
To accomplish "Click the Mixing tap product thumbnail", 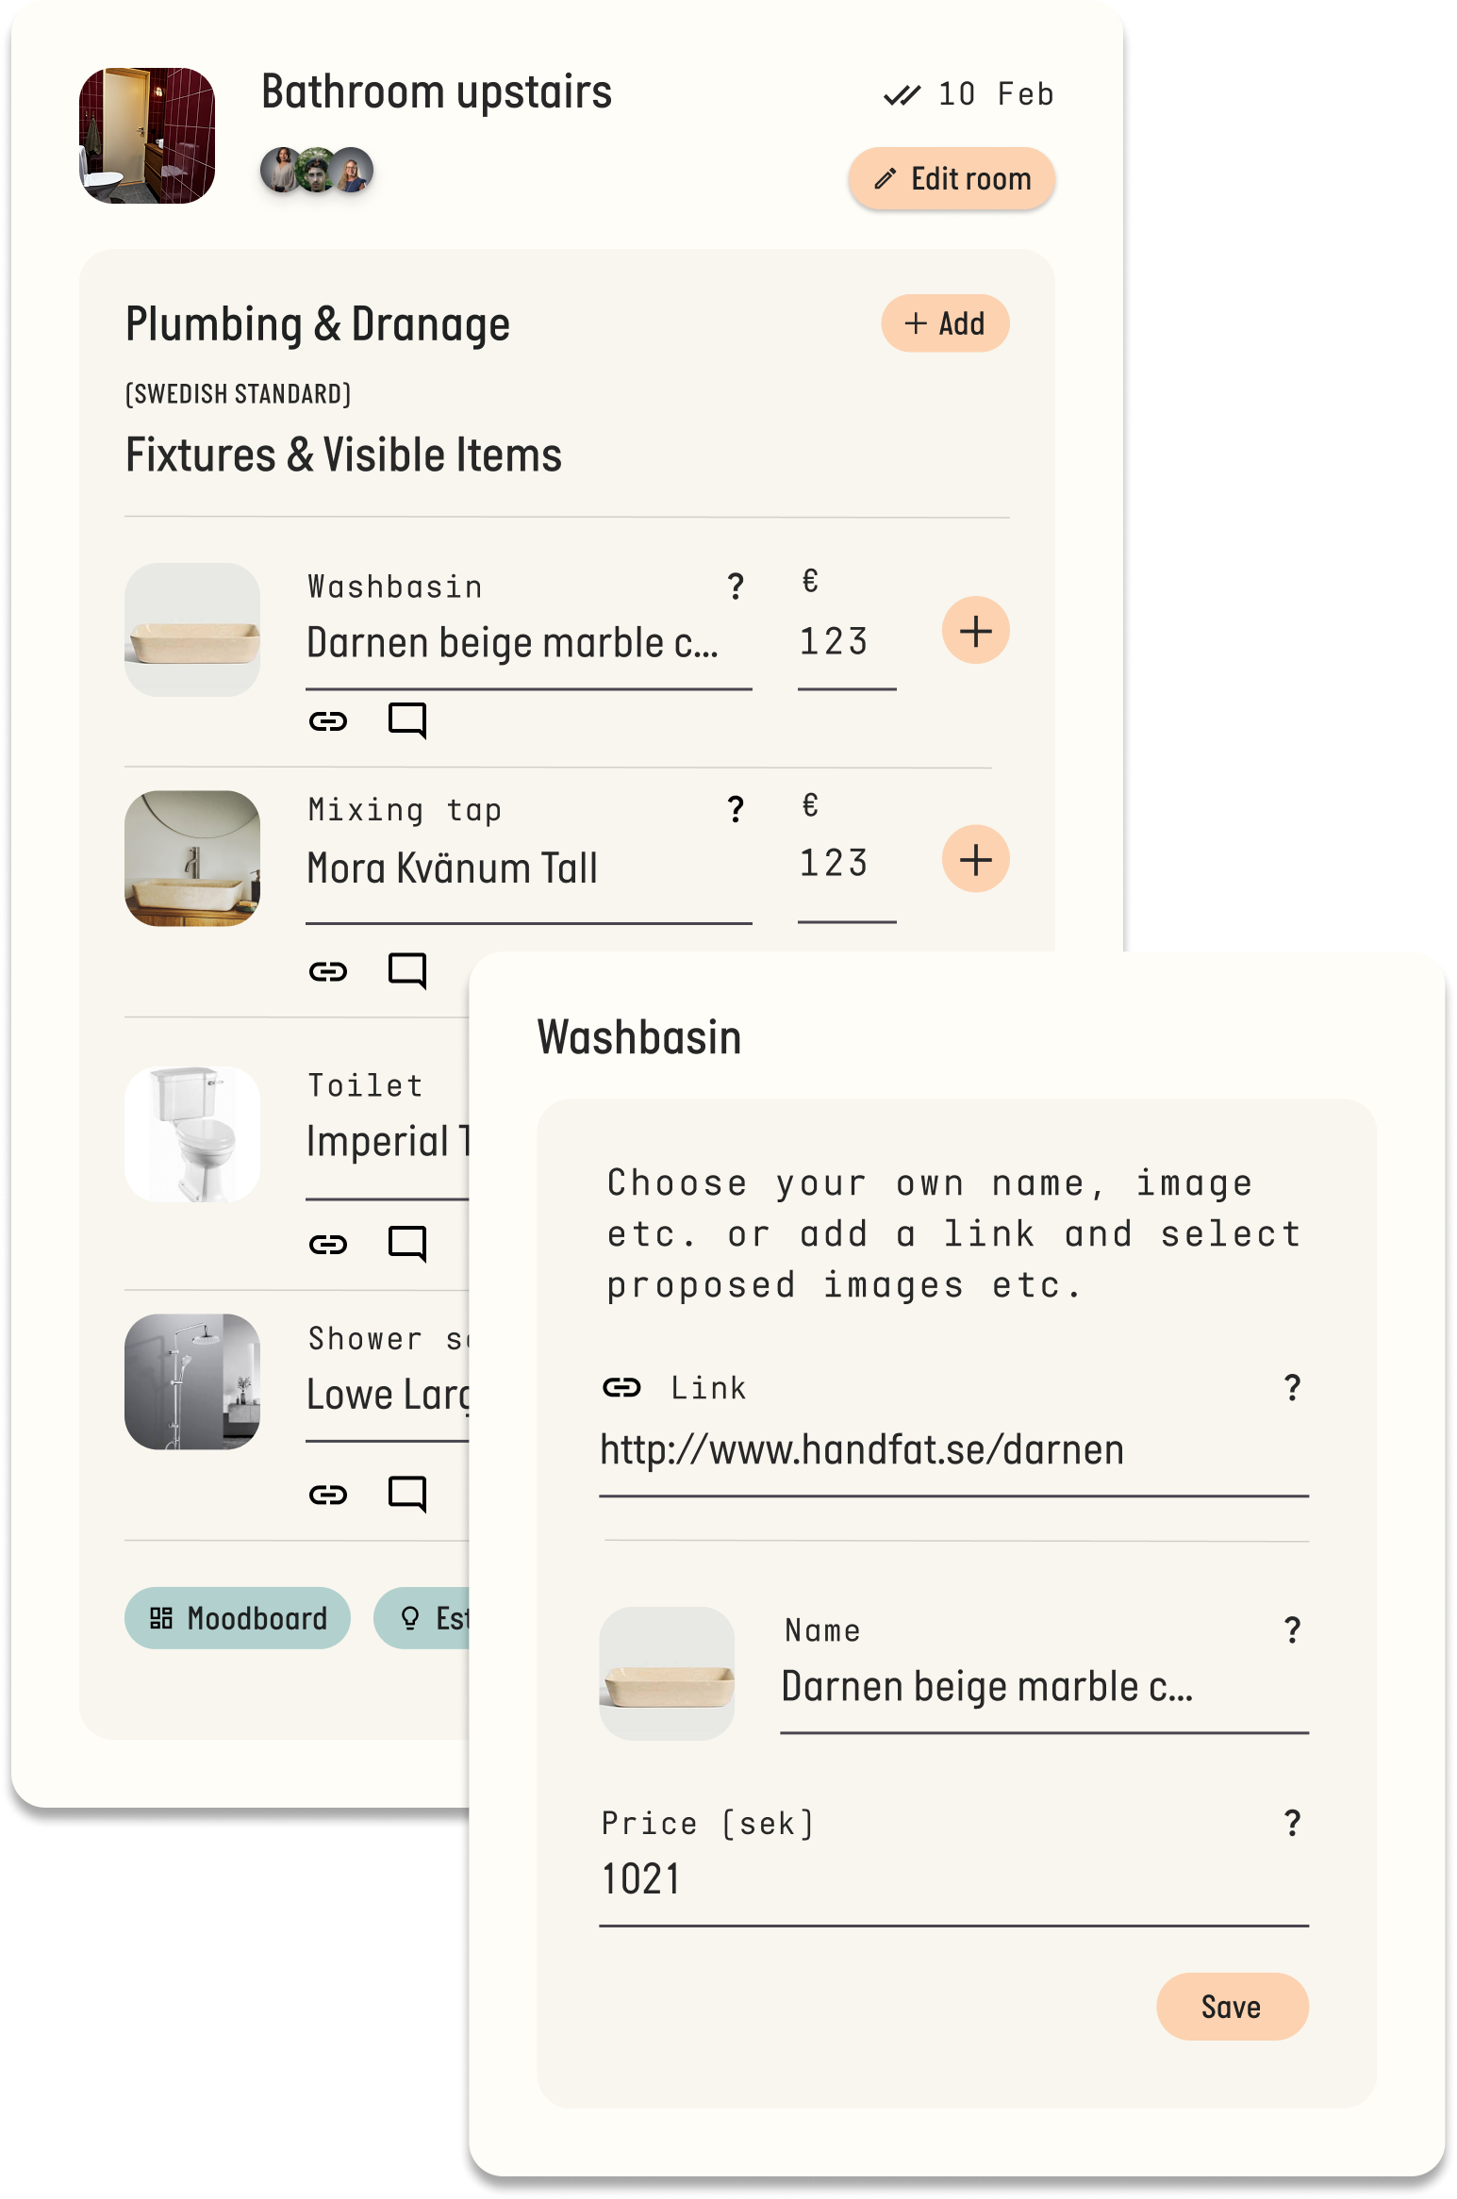I will (x=192, y=858).
